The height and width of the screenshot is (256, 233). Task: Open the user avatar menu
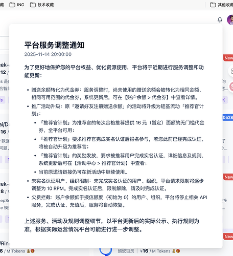[x=230, y=19]
